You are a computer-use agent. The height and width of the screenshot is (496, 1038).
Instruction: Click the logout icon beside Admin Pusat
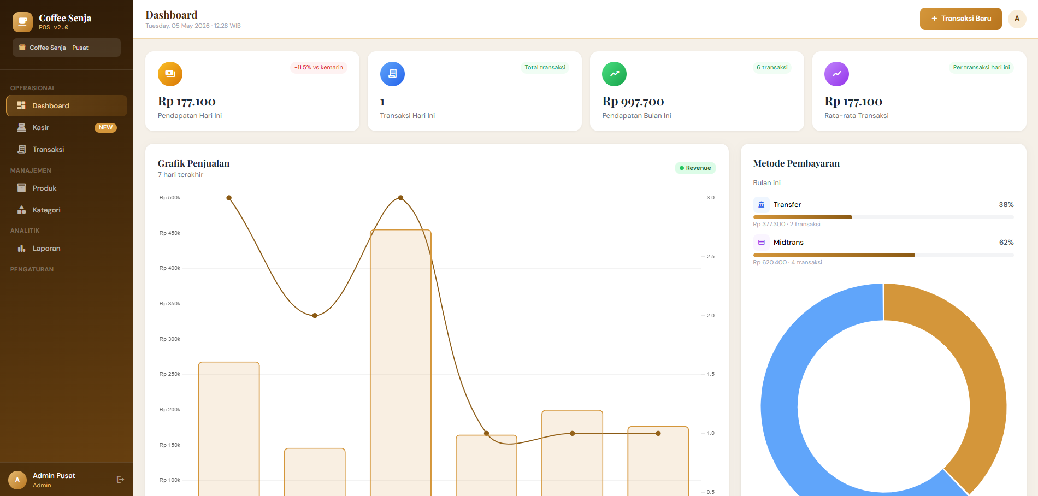pos(120,480)
